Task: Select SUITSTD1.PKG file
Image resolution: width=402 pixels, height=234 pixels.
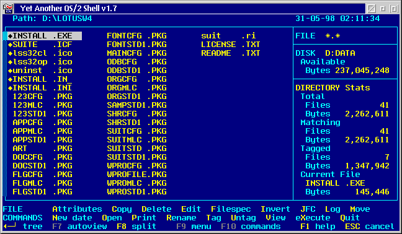Action: pyautogui.click(x=136, y=157)
